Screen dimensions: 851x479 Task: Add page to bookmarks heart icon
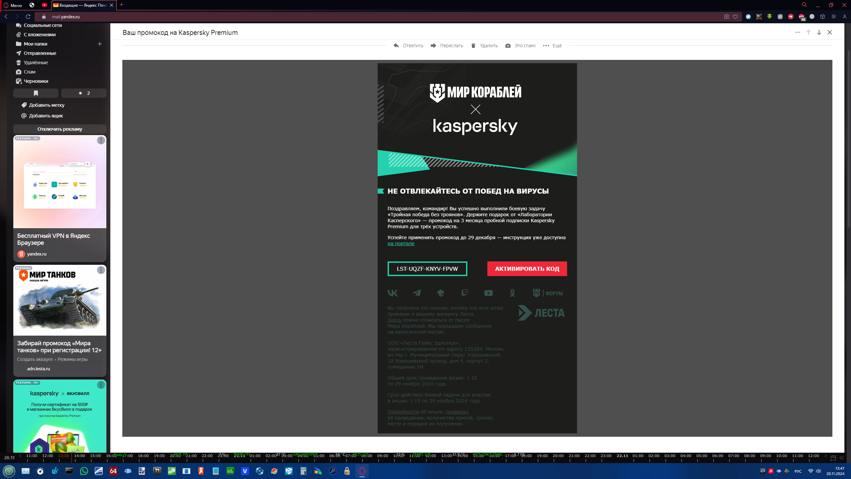point(735,17)
